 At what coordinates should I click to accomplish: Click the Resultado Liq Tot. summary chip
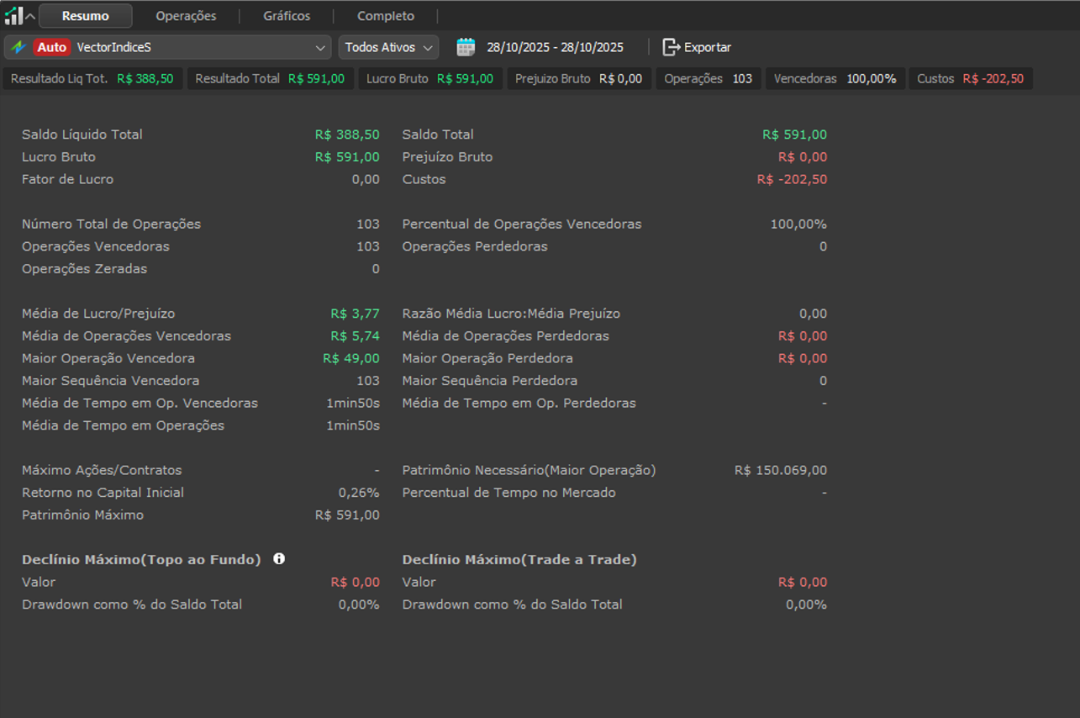coord(92,78)
